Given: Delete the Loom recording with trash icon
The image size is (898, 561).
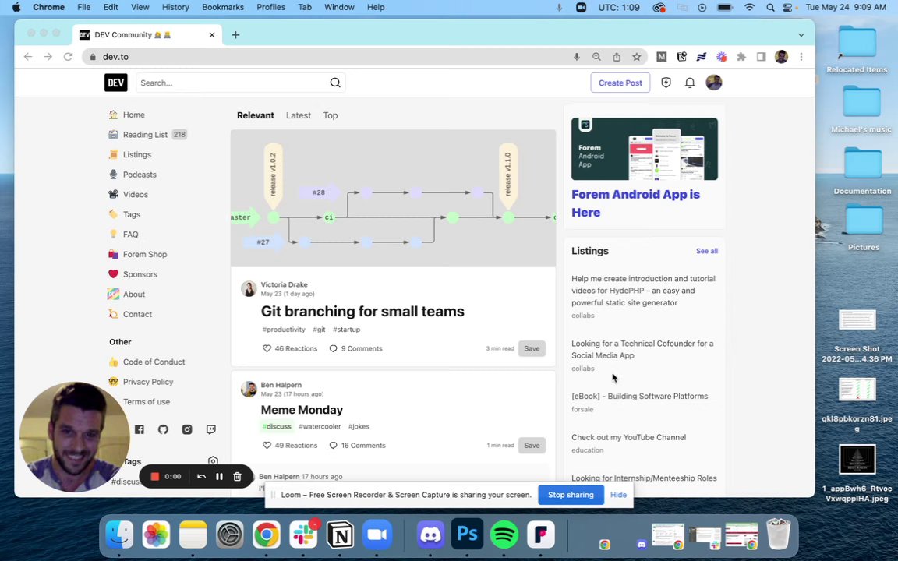Looking at the screenshot, I should coord(237,476).
